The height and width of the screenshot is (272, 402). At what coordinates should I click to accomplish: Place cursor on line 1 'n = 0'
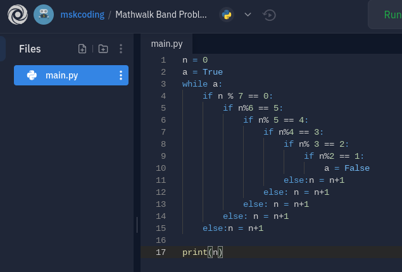[195, 60]
